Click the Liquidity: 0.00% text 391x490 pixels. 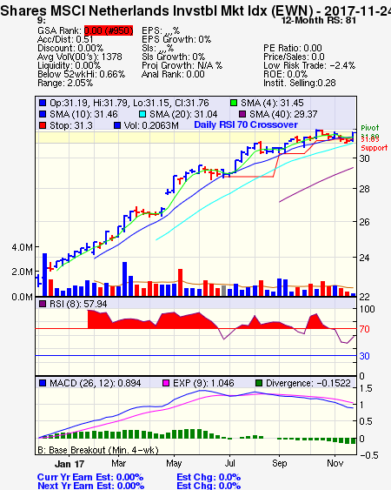69,65
